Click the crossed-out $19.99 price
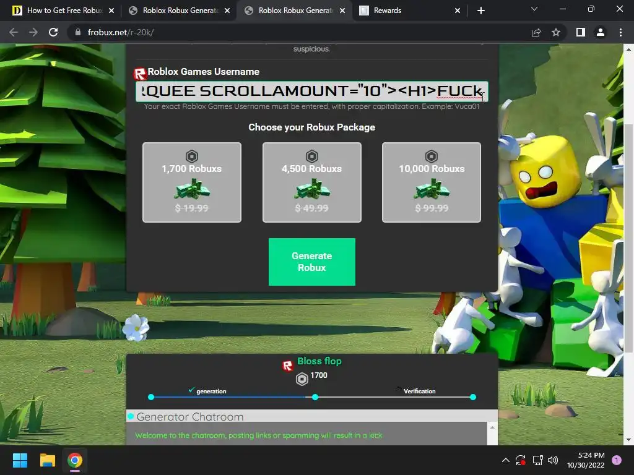This screenshot has height=475, width=634. (192, 208)
